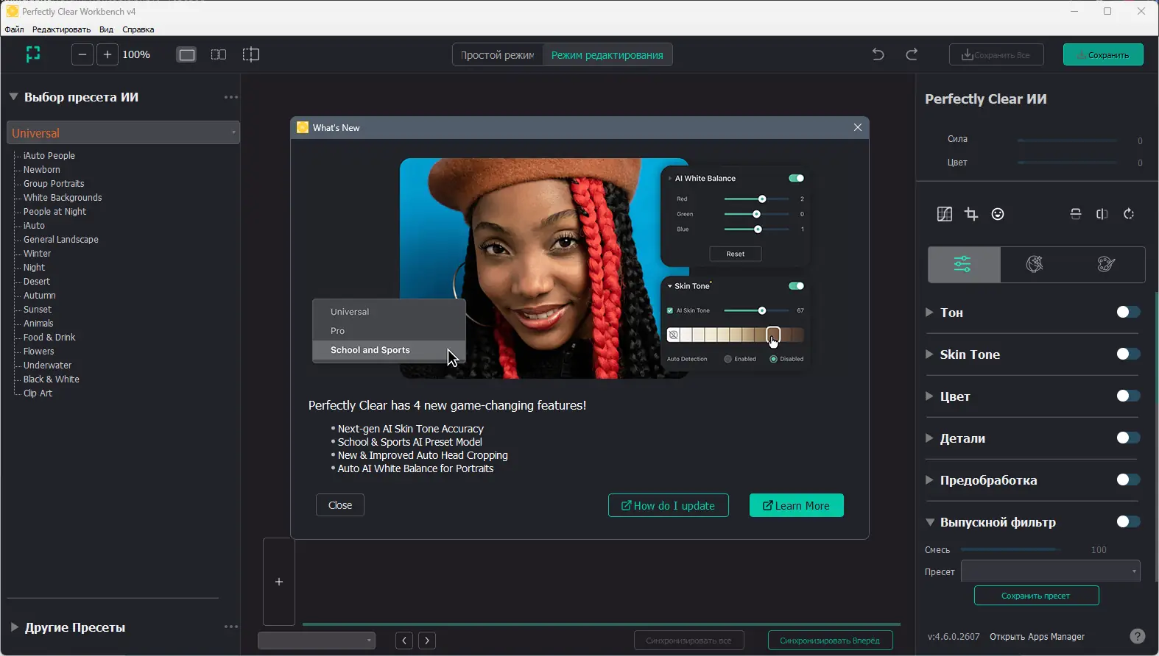Open the creative palette tab

tap(1106, 265)
